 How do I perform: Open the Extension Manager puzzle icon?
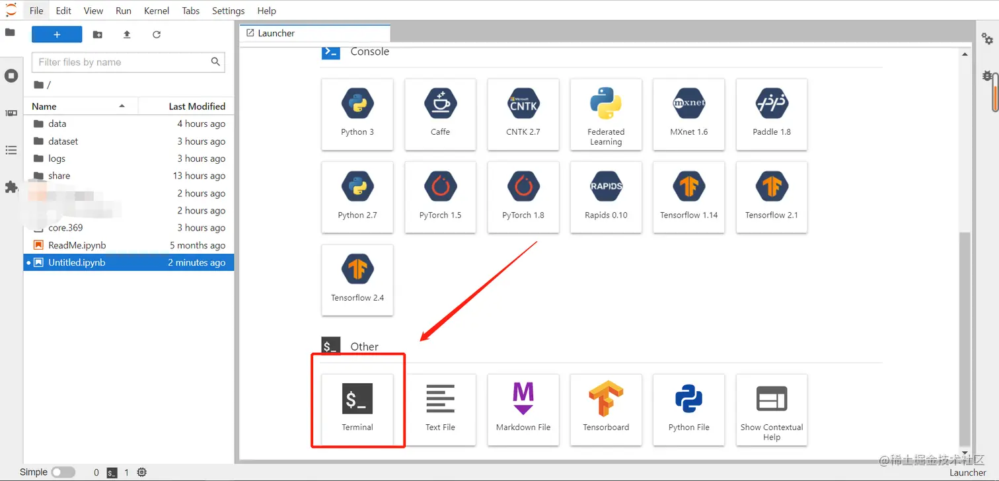11,187
